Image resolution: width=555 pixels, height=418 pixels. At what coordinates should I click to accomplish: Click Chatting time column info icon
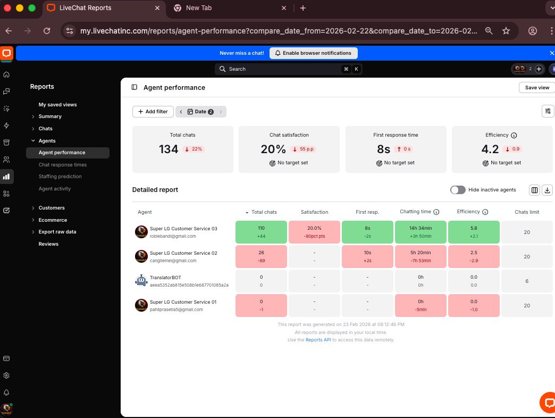[x=436, y=212]
